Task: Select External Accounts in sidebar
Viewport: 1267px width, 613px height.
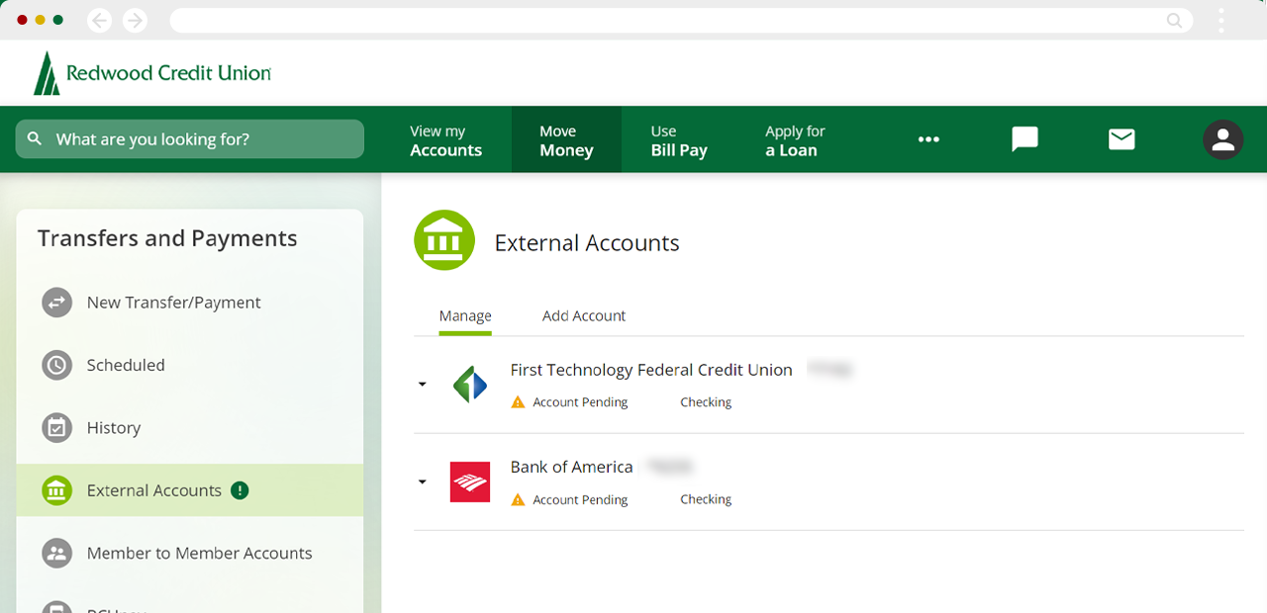Action: (190, 490)
